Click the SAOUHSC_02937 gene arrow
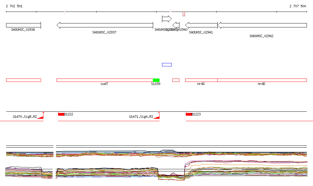Image resolution: width=313 pixels, height=186 pixels. tap(105, 25)
